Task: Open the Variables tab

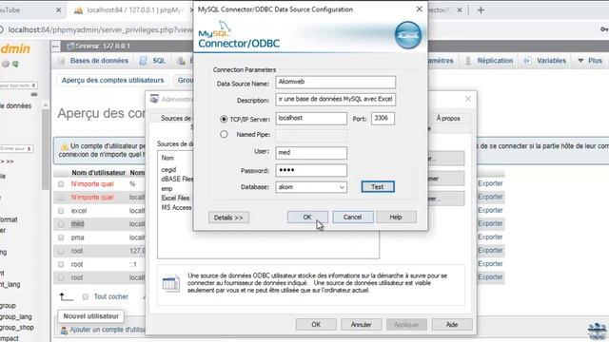Action: (551, 61)
